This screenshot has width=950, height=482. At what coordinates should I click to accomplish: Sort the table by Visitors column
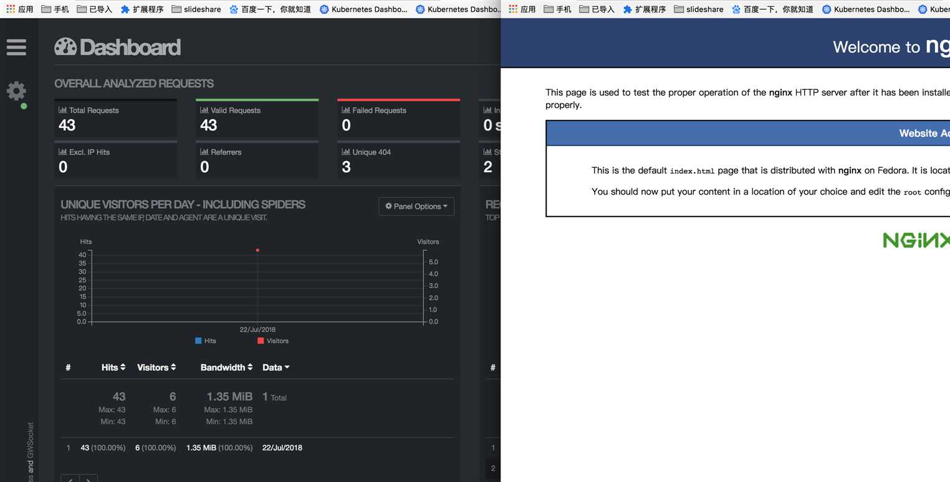click(156, 367)
